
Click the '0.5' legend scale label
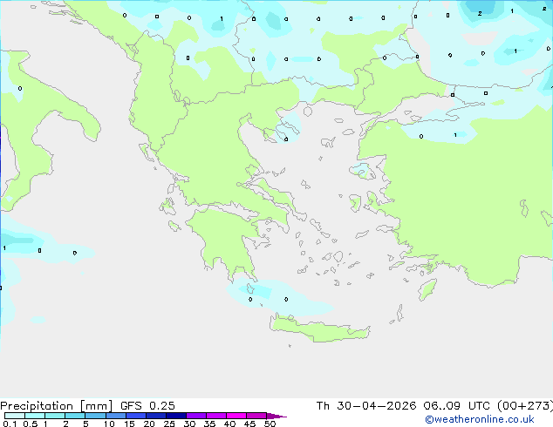pyautogui.click(x=31, y=424)
